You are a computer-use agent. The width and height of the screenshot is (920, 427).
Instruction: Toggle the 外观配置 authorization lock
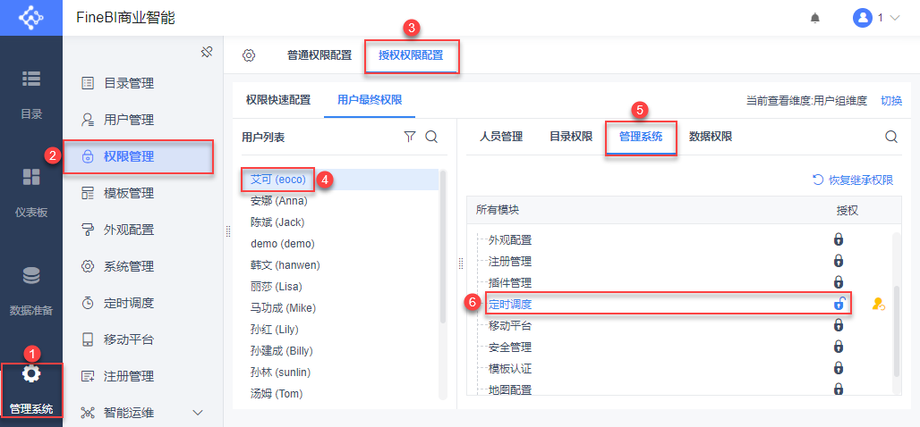839,239
